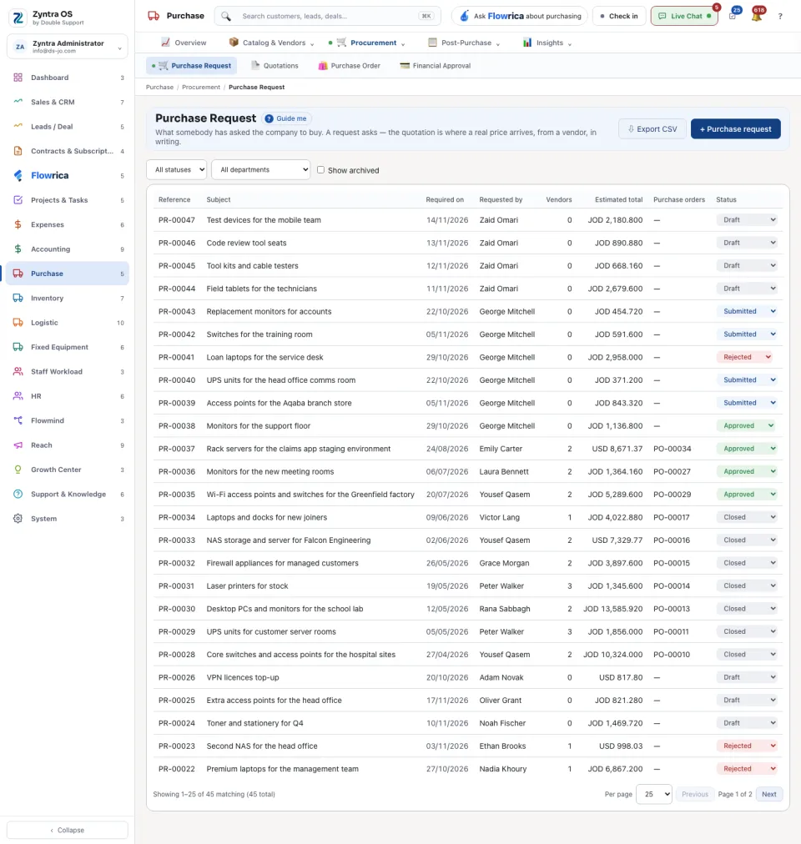The width and height of the screenshot is (801, 844).
Task: Click subject VPN licences top-up
Action: tap(243, 678)
